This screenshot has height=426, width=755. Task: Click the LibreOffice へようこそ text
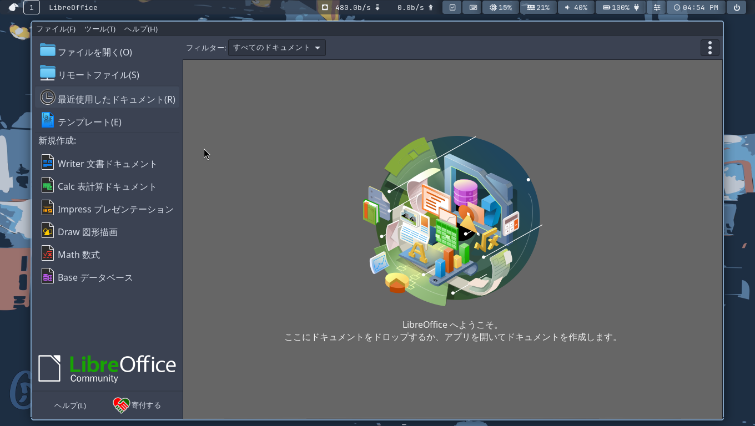pos(452,324)
